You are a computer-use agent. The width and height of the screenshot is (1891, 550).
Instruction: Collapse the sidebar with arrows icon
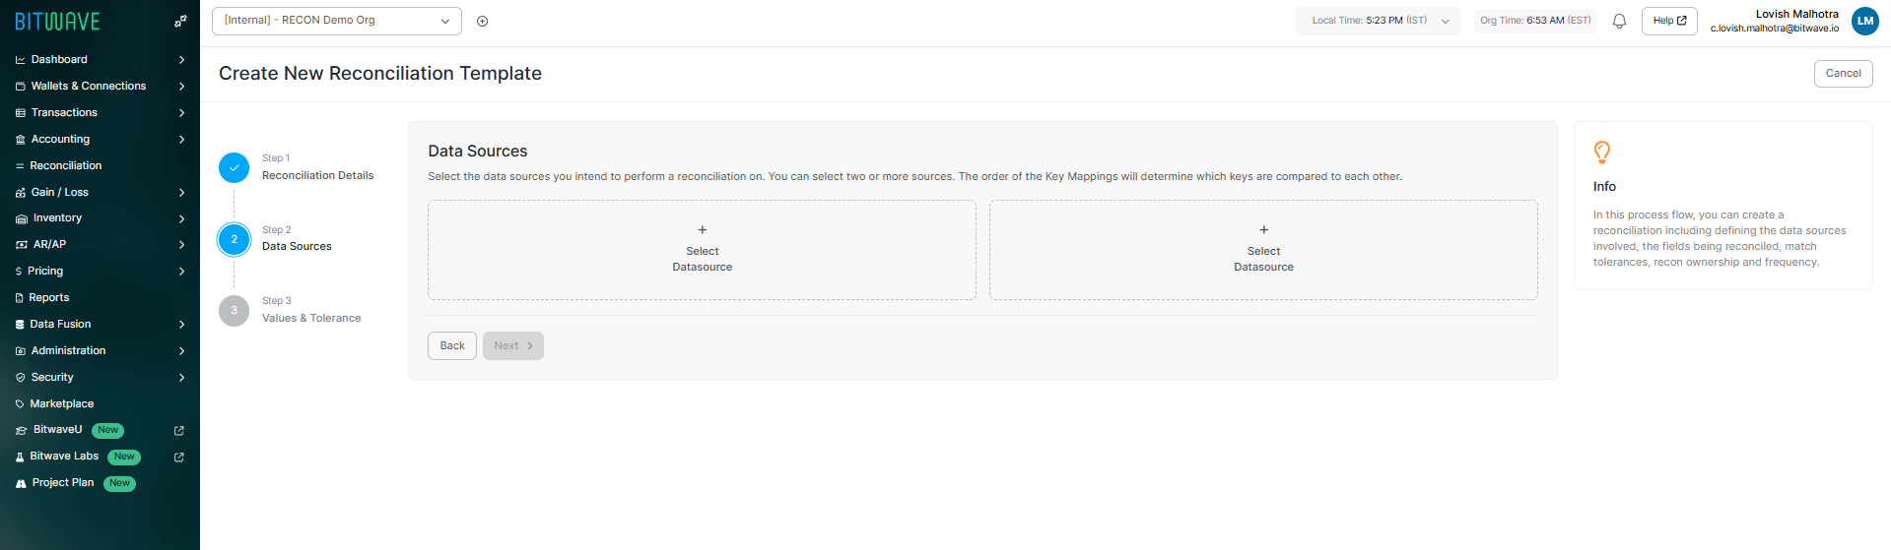pos(180,21)
